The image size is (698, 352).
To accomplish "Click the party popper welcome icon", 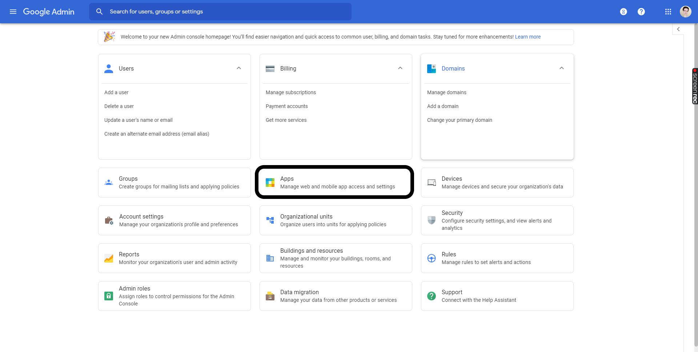I will point(109,37).
